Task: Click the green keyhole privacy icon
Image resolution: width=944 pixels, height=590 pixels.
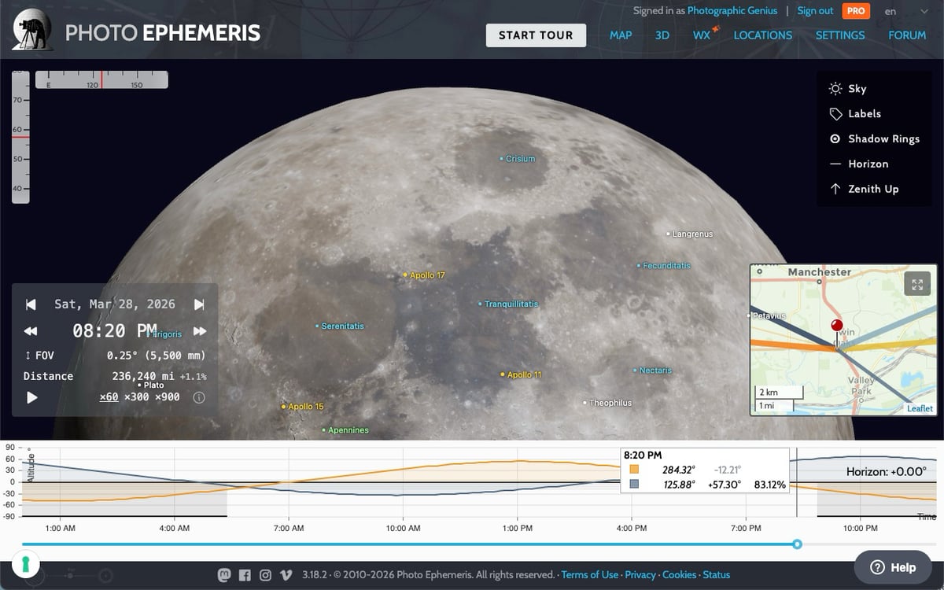Action: pyautogui.click(x=24, y=565)
